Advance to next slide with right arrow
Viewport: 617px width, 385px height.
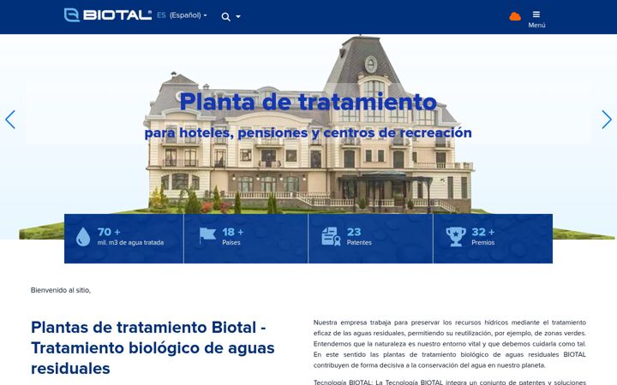[x=607, y=120]
